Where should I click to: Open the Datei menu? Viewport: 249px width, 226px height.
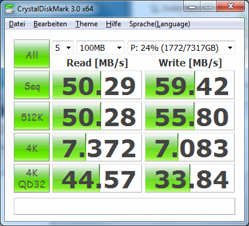(17, 24)
